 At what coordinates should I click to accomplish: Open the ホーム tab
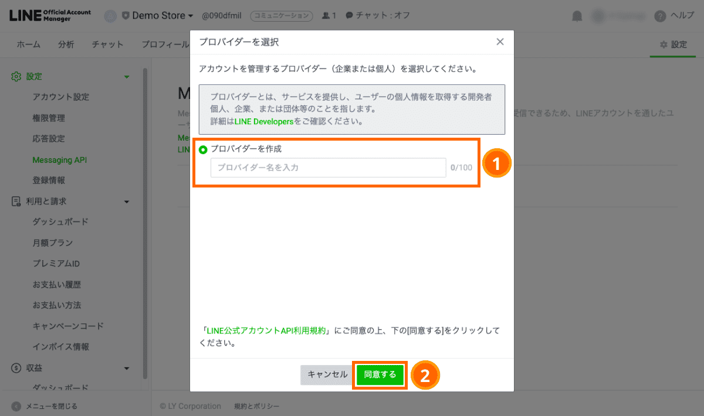(29, 45)
